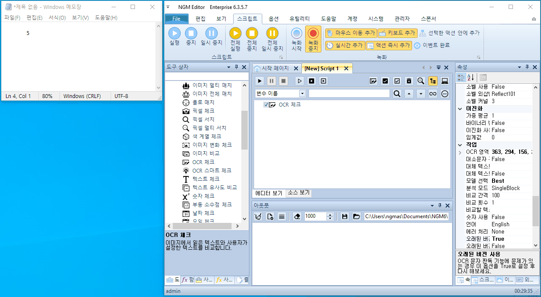The width and height of the screenshot is (541, 297).
Task: Click the open folder icon in 아웃풋 toolbar
Action: coord(356,216)
